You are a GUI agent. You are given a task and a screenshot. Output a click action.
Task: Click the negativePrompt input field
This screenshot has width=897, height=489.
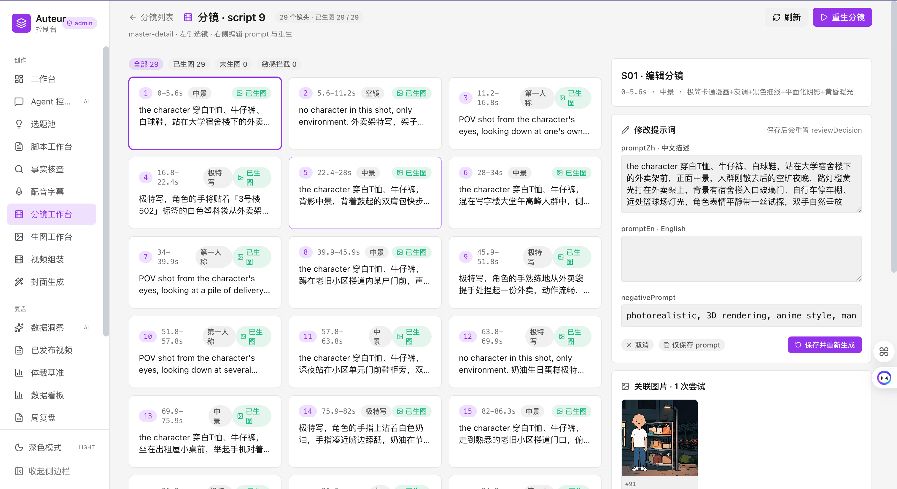pyautogui.click(x=741, y=315)
